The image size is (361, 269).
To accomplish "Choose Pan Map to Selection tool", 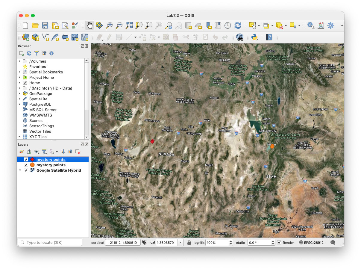I will [x=99, y=25].
